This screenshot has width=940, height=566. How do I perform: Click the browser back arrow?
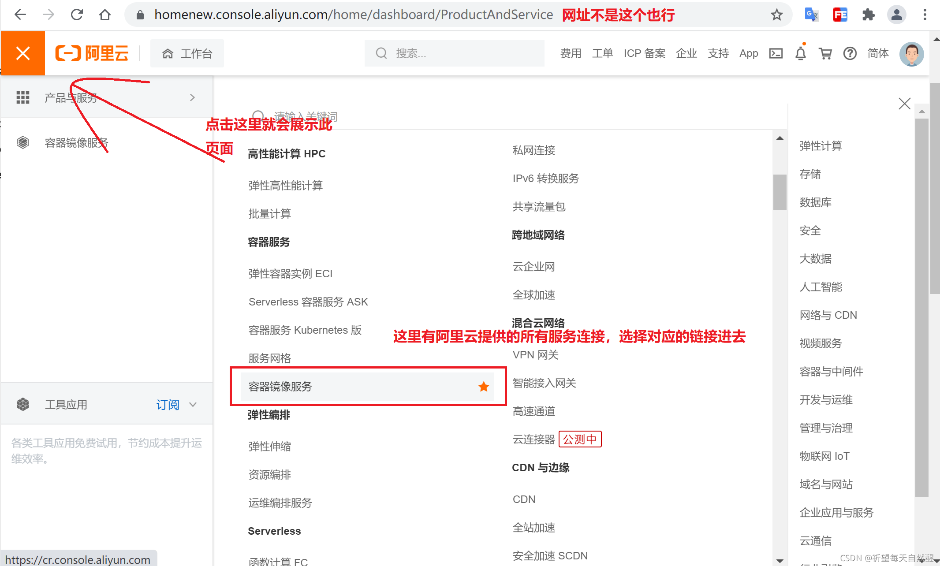point(20,15)
